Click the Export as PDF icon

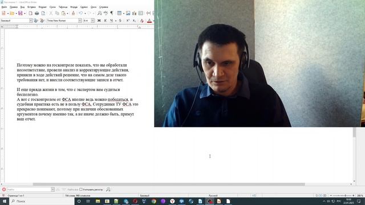(30, 13)
